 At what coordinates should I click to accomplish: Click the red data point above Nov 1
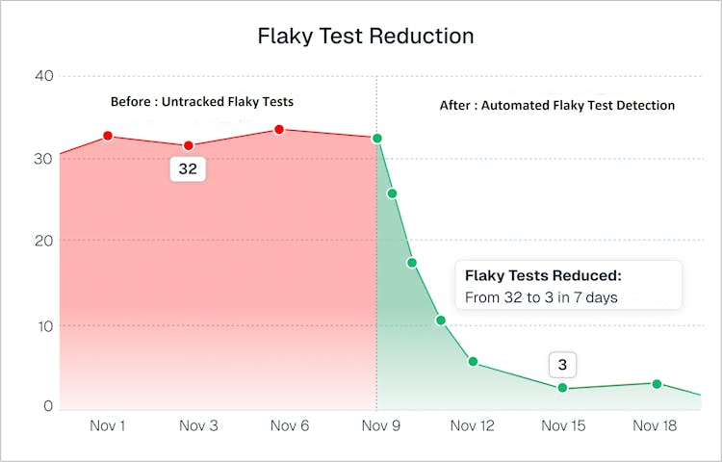tap(108, 136)
